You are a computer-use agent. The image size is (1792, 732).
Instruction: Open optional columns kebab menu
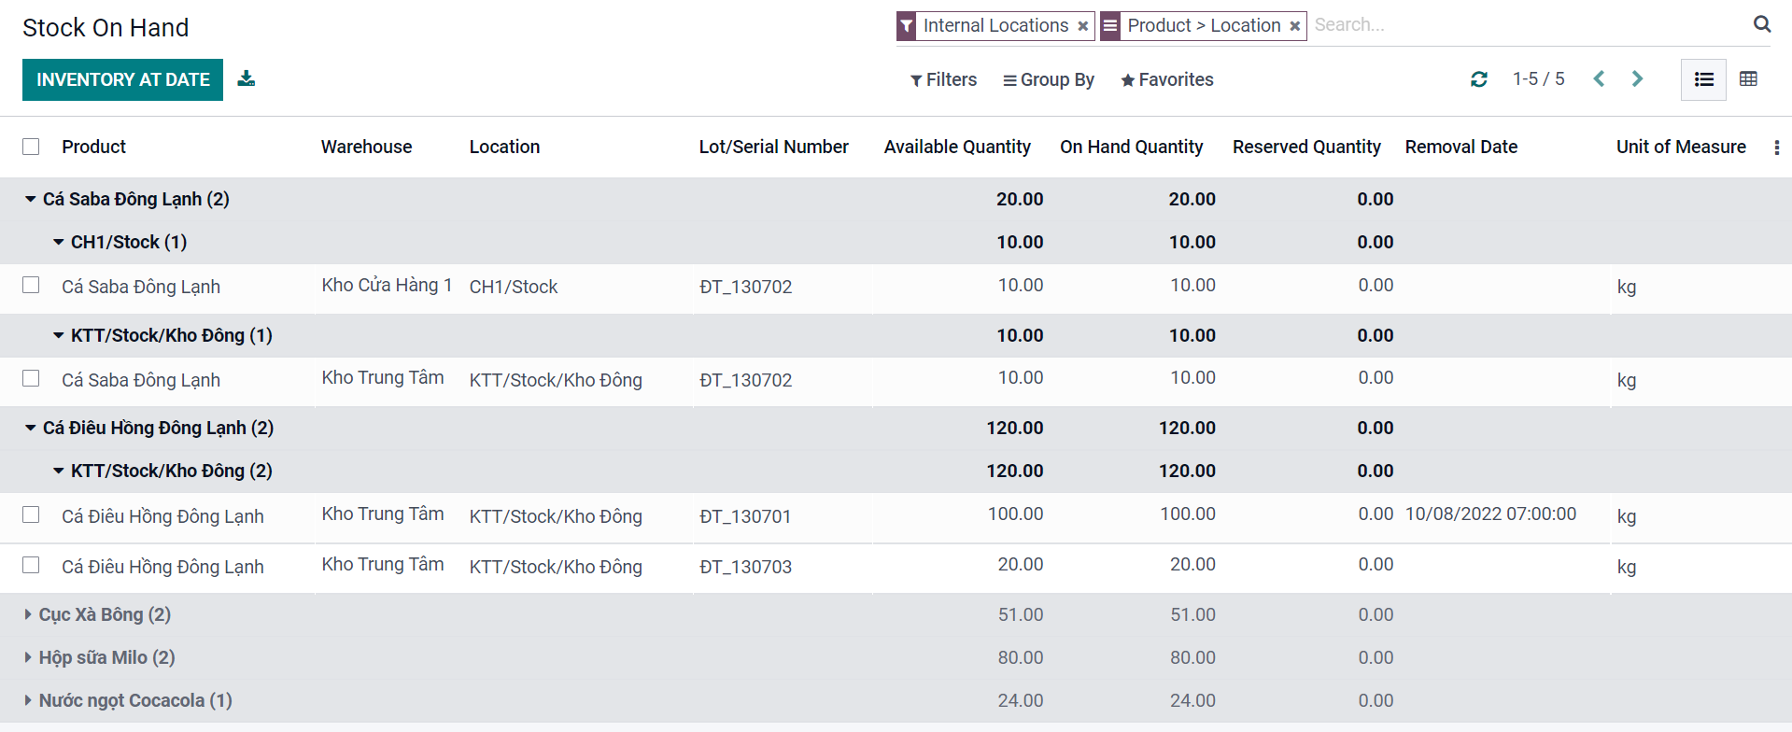[1776, 148]
